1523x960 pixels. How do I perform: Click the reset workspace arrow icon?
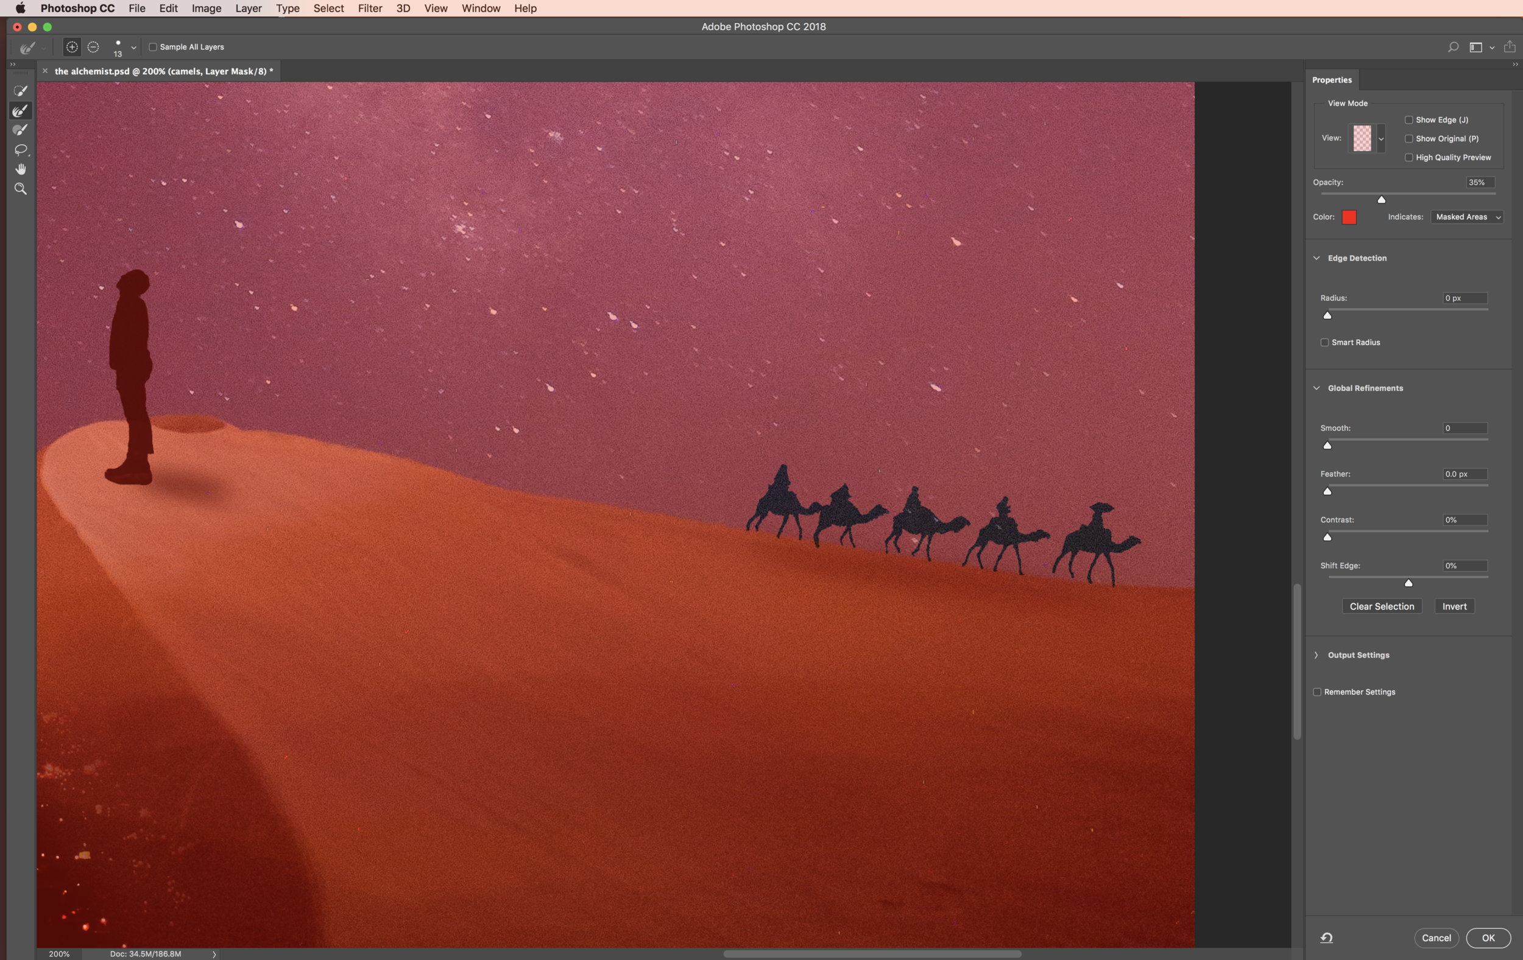[x=1327, y=938]
